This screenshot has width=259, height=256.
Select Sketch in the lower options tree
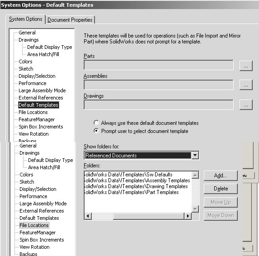[x=27, y=182]
